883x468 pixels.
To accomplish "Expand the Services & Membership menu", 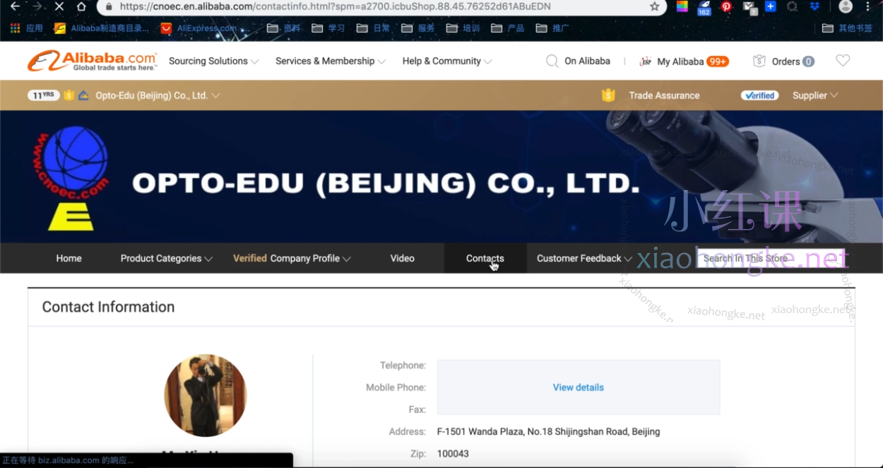I will pyautogui.click(x=330, y=62).
